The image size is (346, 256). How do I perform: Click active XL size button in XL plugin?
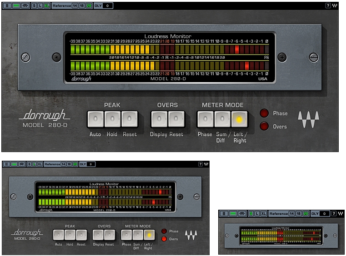click(x=46, y=5)
